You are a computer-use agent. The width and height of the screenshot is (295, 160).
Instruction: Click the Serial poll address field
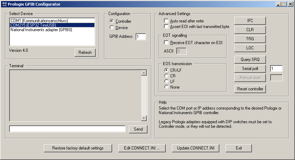point(276,69)
